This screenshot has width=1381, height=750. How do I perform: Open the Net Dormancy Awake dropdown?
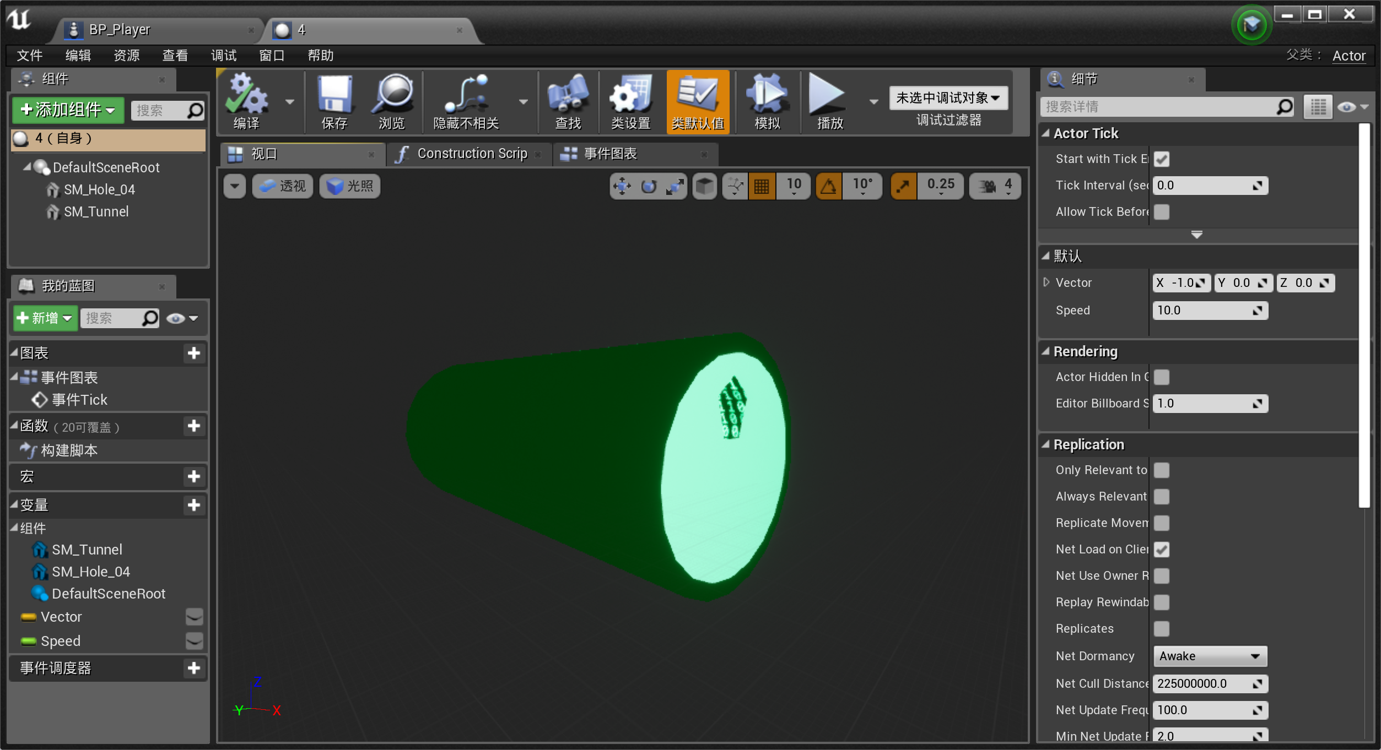pyautogui.click(x=1210, y=656)
